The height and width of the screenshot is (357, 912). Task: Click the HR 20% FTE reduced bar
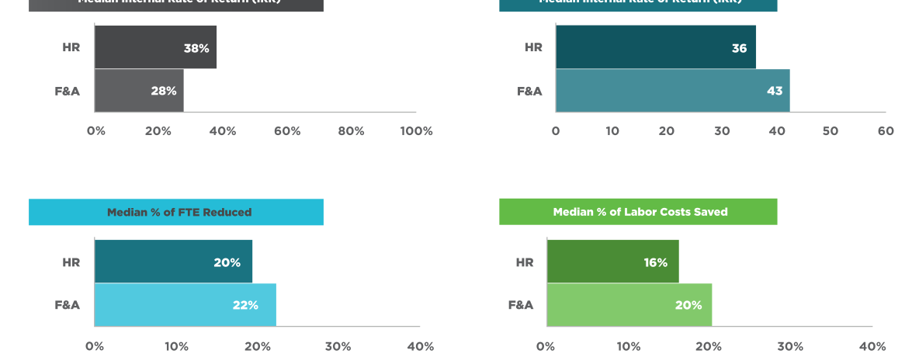(173, 262)
